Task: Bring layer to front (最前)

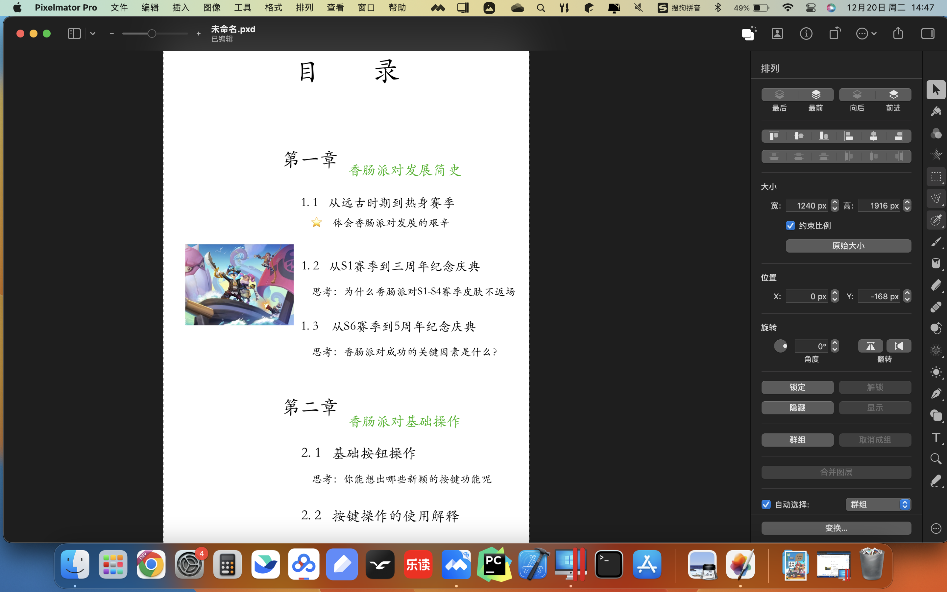Action: click(815, 95)
